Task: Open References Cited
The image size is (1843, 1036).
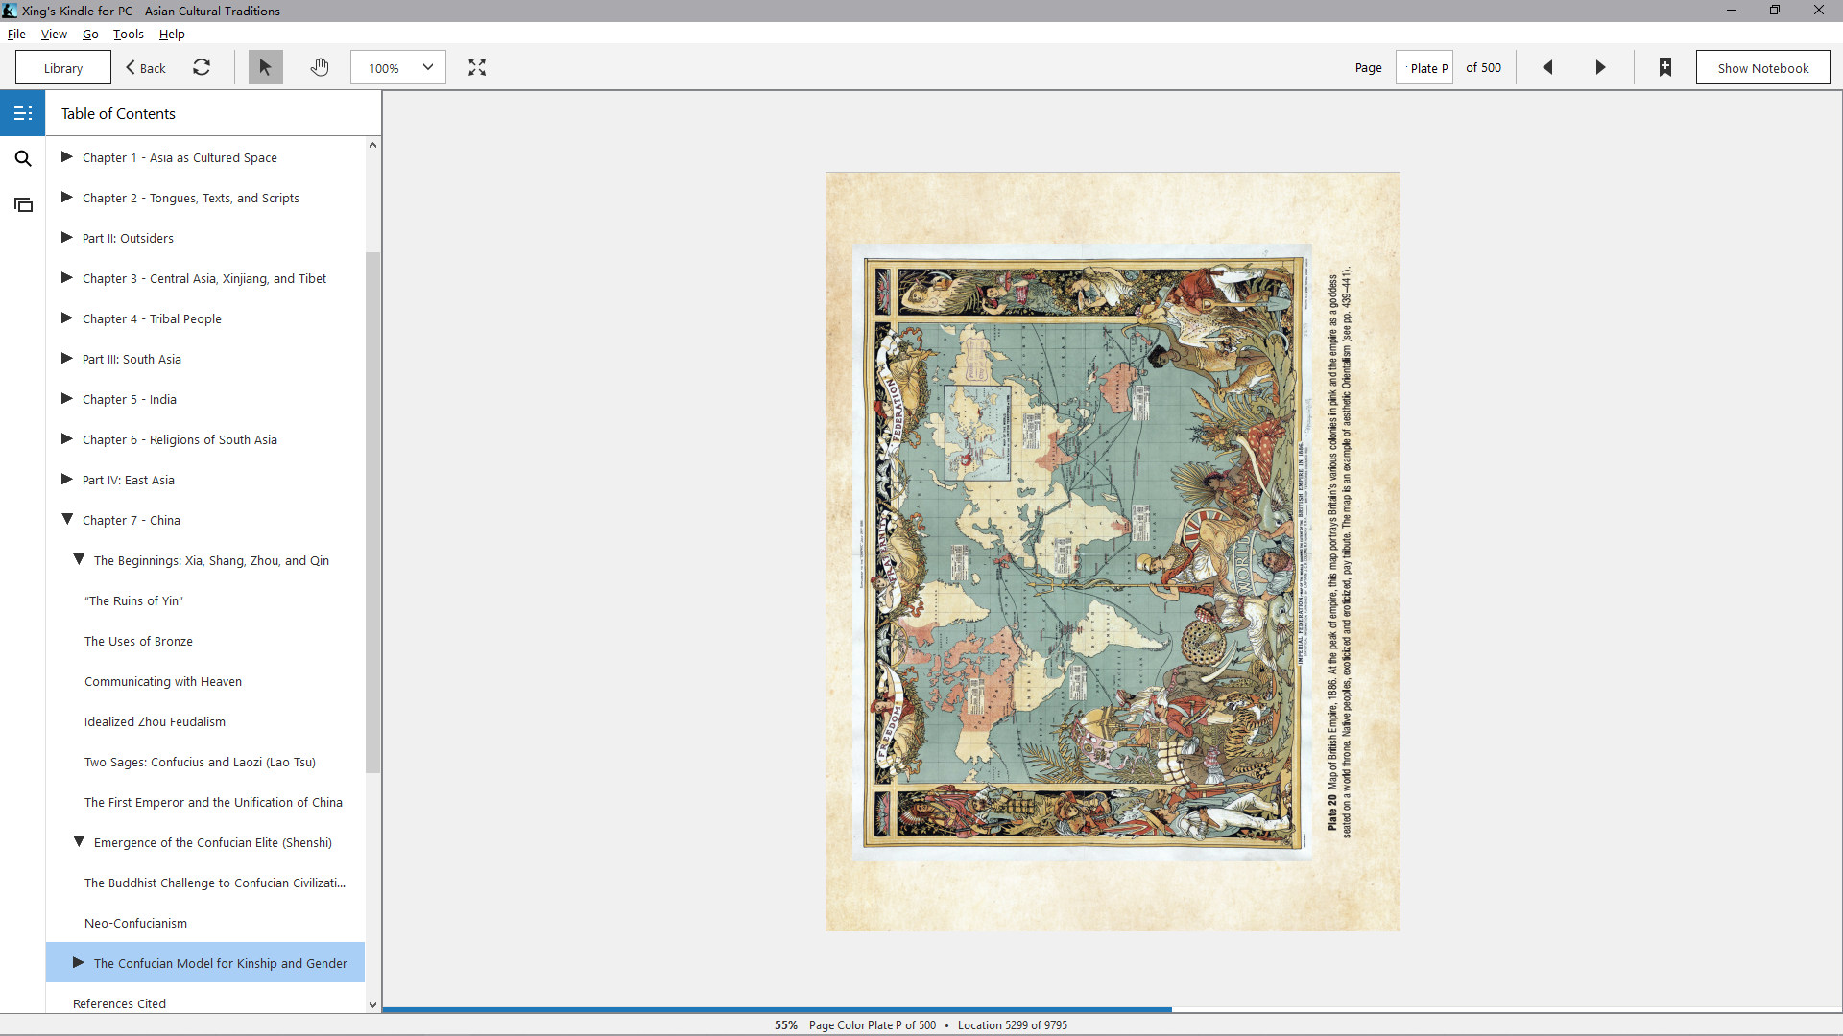Action: 119,1003
